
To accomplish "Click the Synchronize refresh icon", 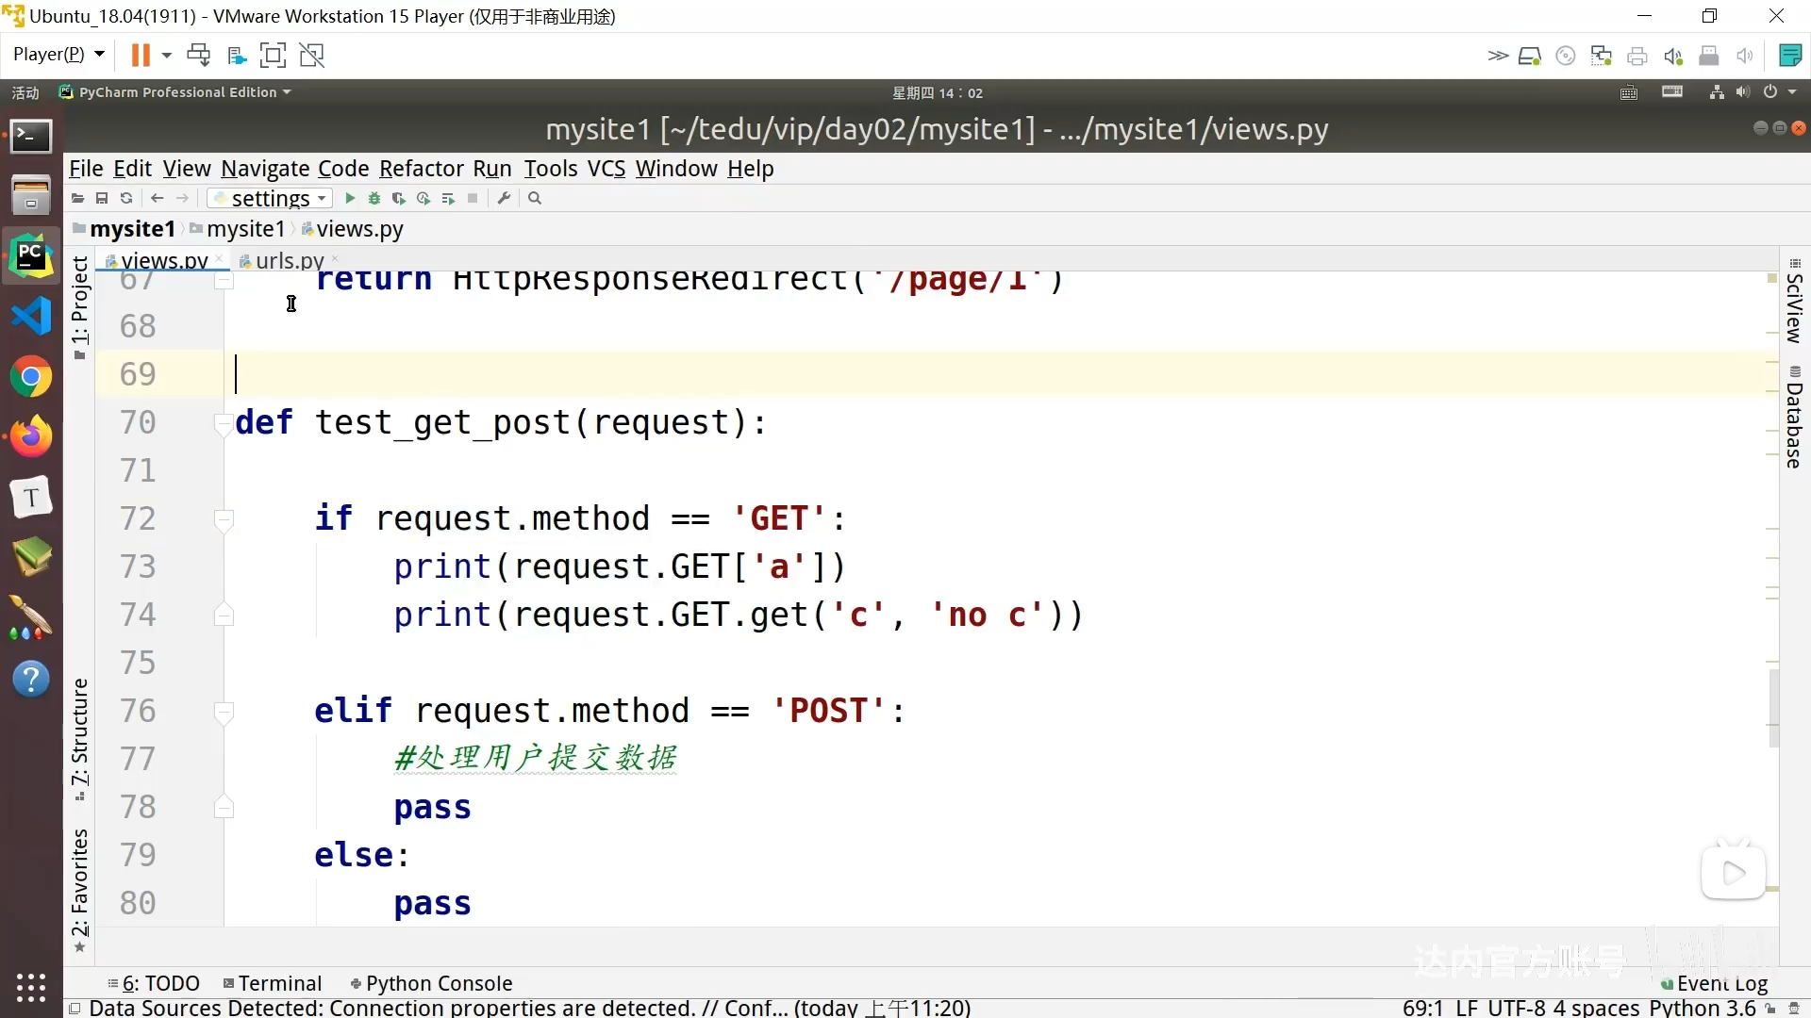I will point(126,198).
